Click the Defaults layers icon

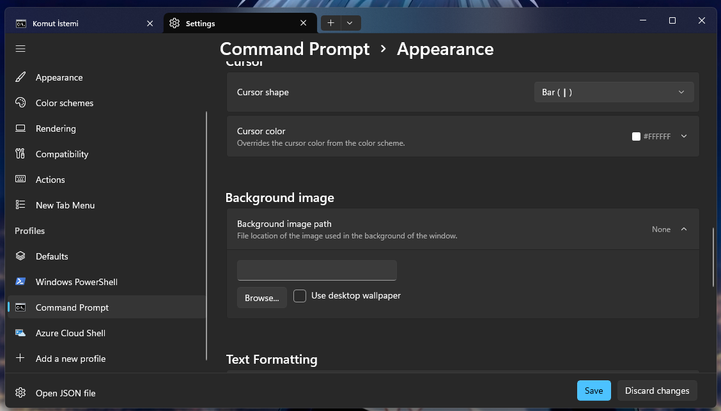point(20,256)
